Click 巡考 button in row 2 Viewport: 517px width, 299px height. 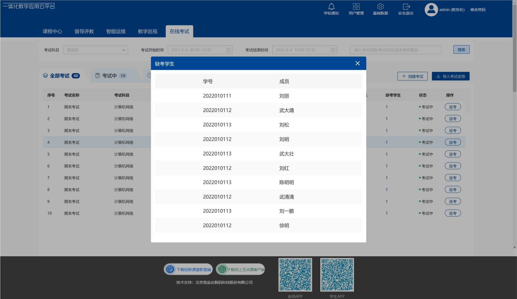(x=453, y=119)
